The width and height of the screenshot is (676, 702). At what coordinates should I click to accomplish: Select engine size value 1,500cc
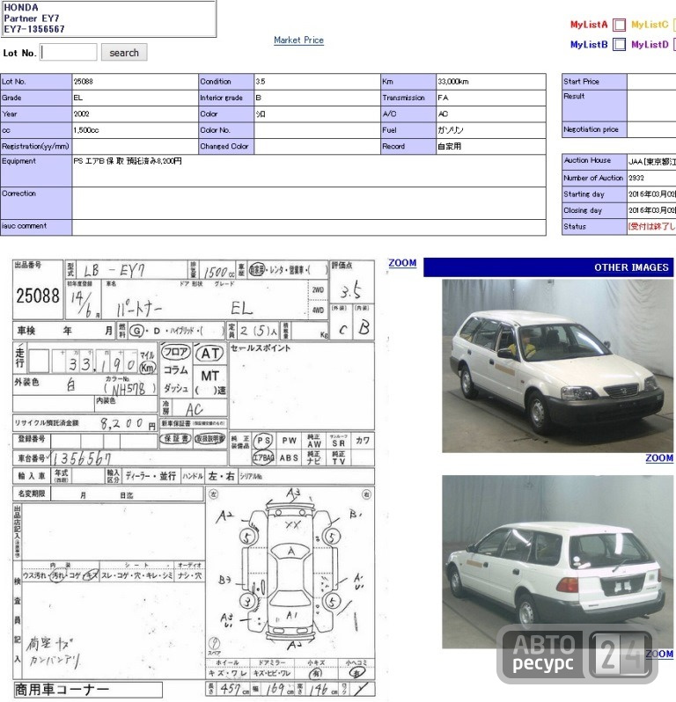point(86,130)
